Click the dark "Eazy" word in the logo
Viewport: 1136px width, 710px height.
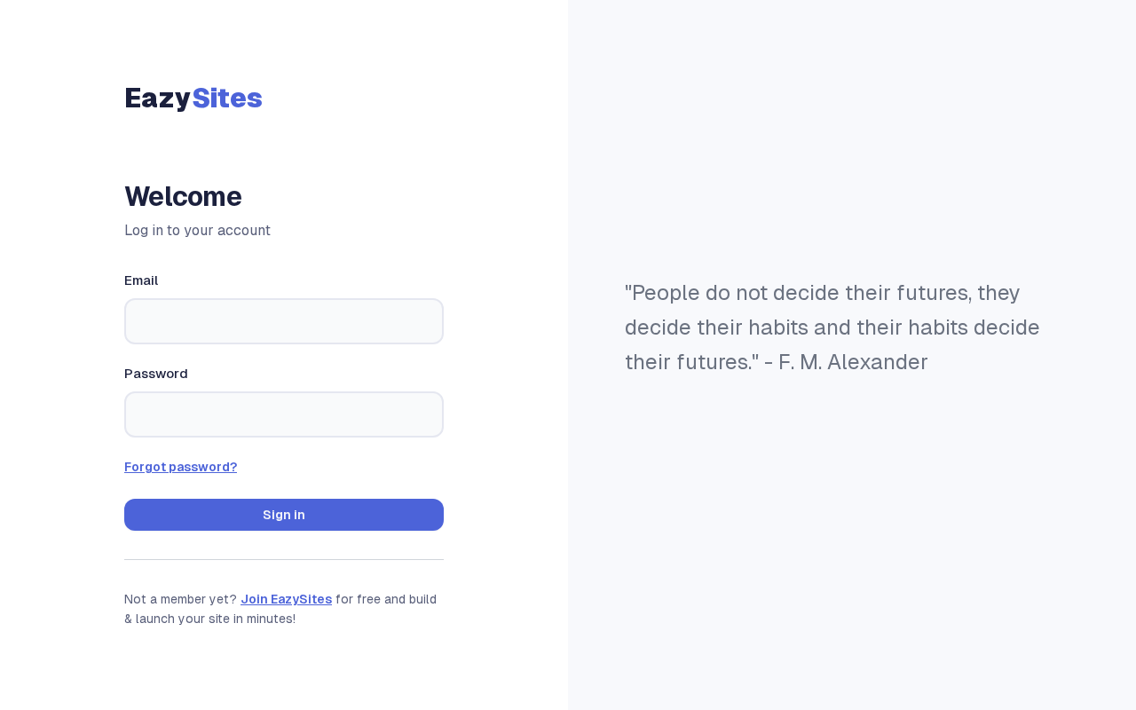(158, 98)
